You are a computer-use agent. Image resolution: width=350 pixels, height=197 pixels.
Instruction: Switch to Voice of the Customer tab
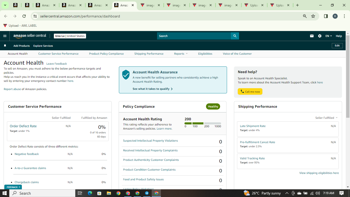pyautogui.click(x=237, y=54)
